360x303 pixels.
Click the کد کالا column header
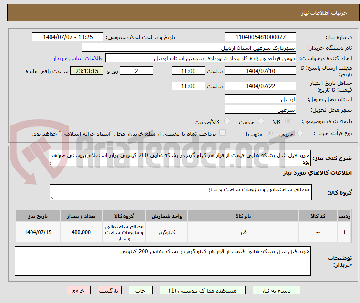tap(318, 216)
